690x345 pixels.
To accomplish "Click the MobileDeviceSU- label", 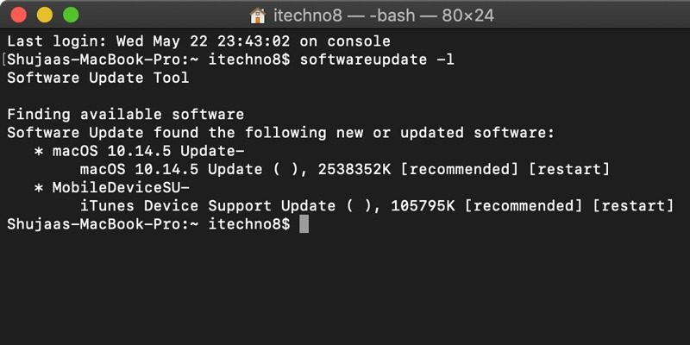I will pyautogui.click(x=121, y=187).
